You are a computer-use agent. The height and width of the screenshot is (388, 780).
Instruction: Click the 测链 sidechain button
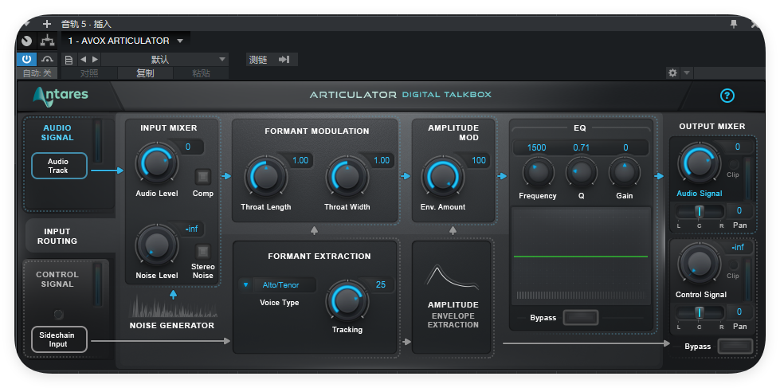(x=258, y=60)
